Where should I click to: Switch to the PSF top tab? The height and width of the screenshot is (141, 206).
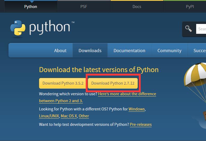click(x=84, y=7)
